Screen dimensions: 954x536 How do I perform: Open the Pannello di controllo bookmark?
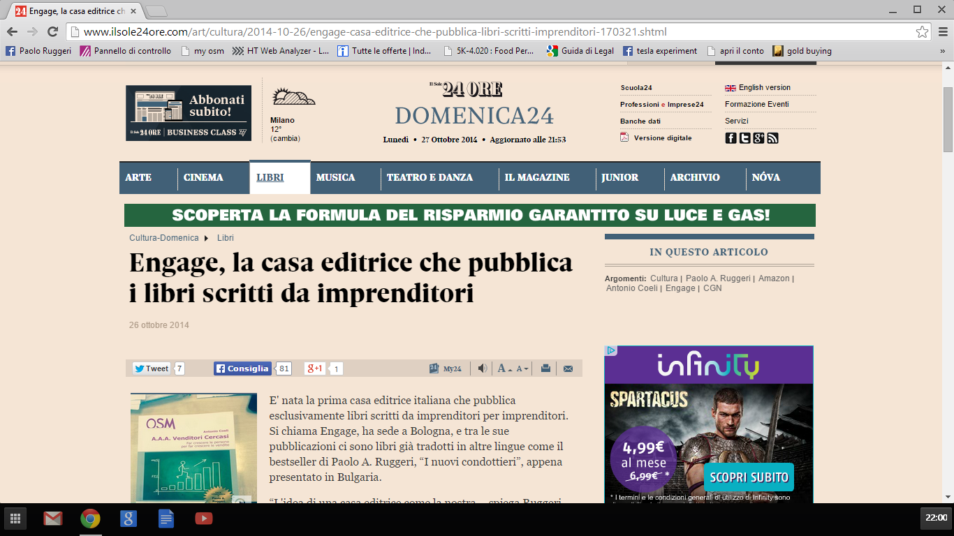(x=126, y=51)
